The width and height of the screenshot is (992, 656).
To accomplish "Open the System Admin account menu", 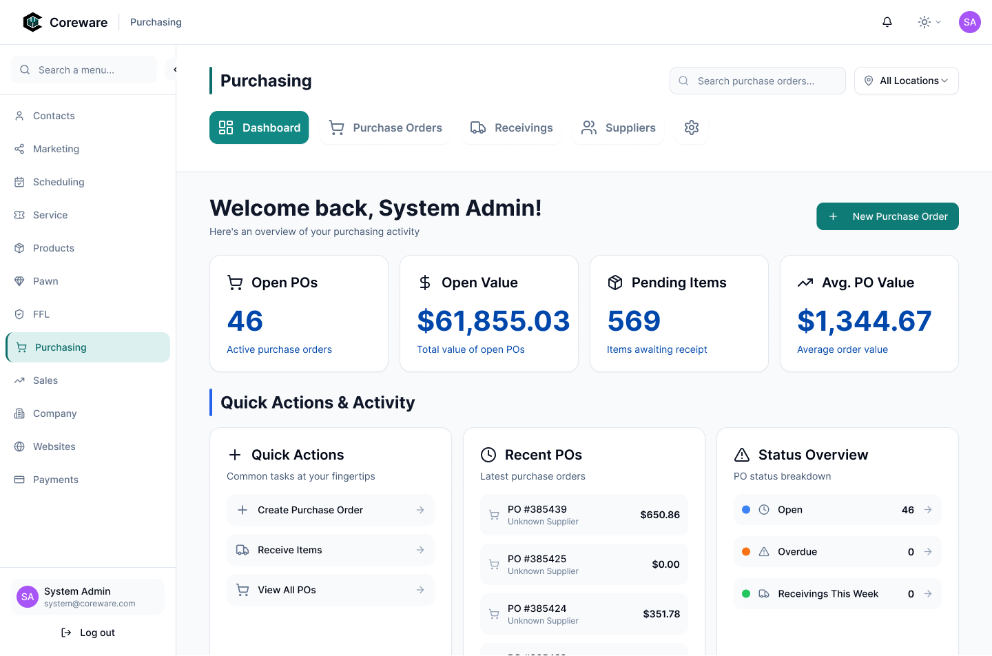I will point(87,597).
